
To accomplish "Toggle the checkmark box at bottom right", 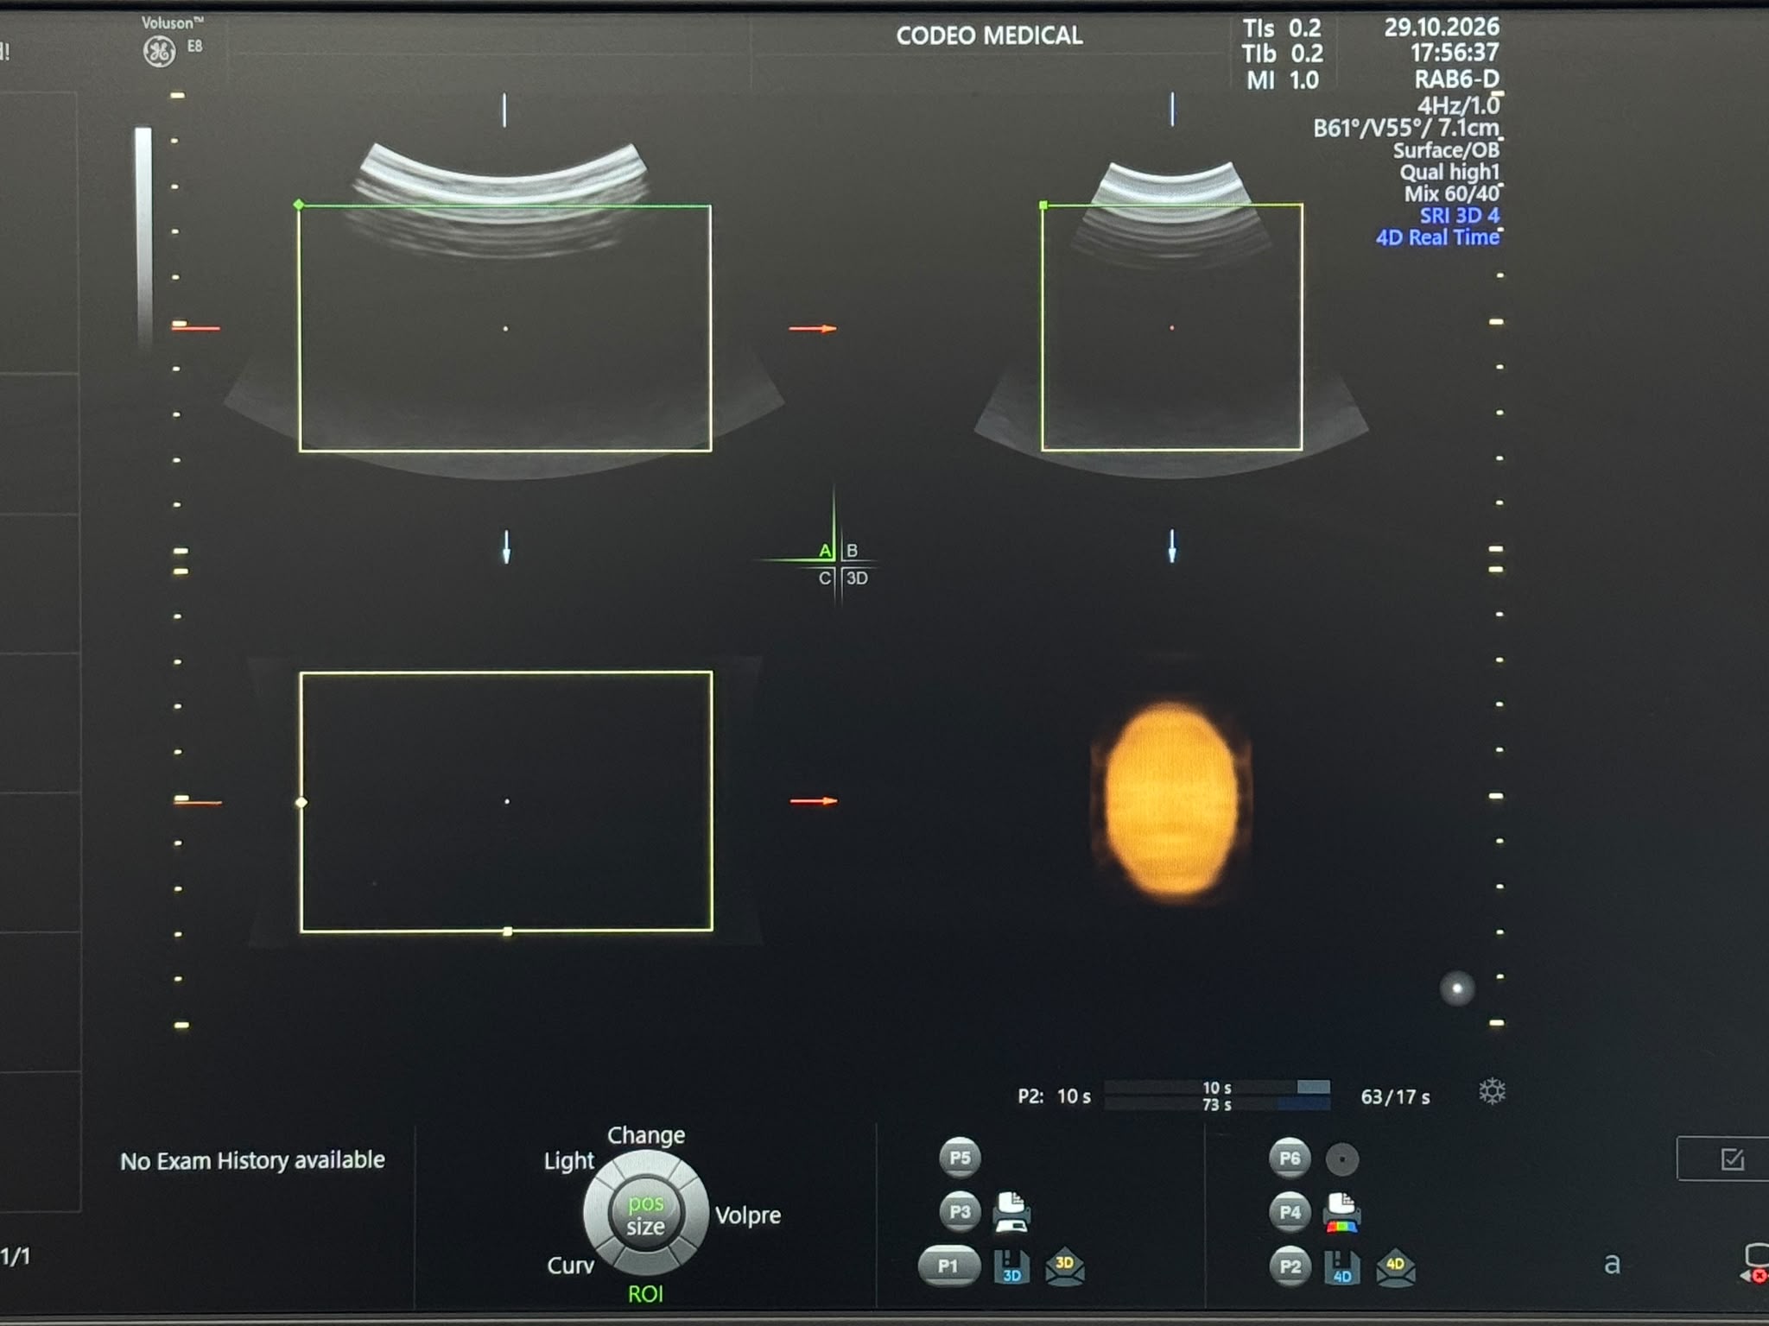I will pyautogui.click(x=1731, y=1159).
